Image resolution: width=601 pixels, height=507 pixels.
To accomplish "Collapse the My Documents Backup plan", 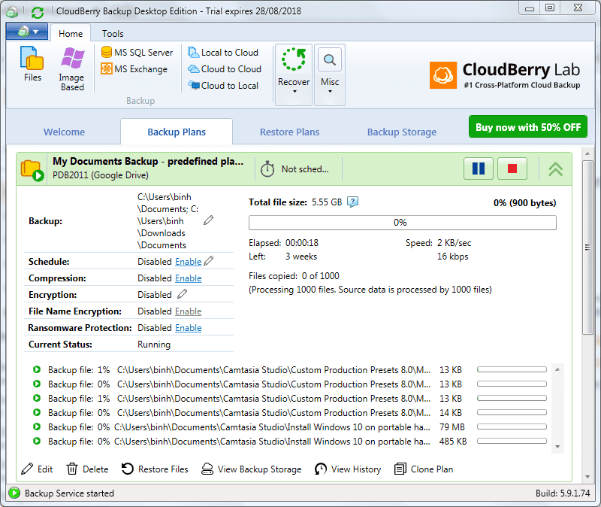I will coord(555,168).
